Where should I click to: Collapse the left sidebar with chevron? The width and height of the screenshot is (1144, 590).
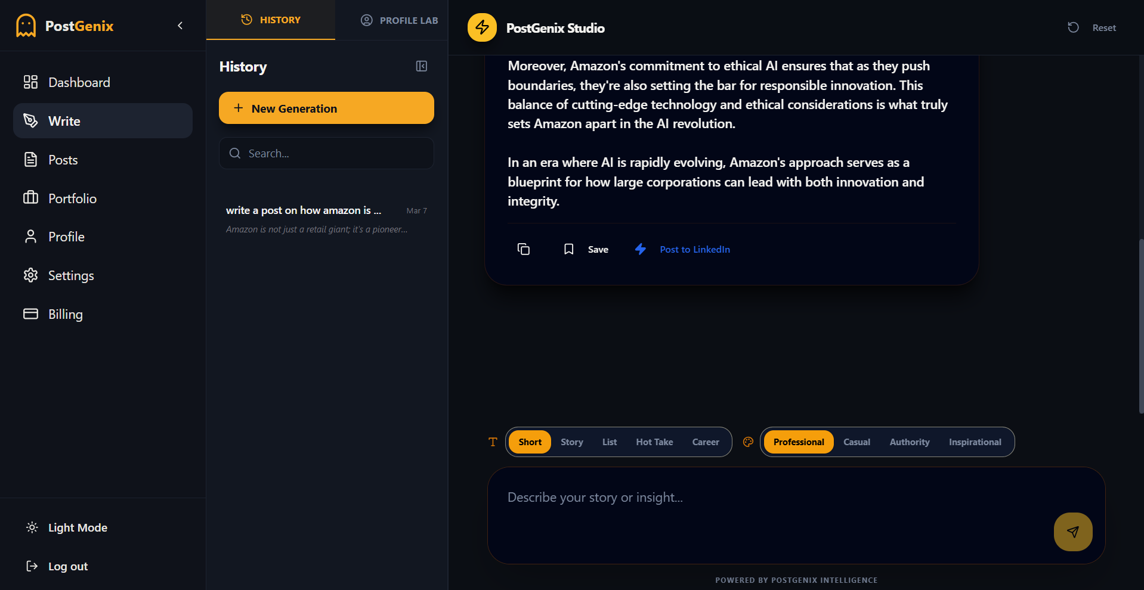180,26
